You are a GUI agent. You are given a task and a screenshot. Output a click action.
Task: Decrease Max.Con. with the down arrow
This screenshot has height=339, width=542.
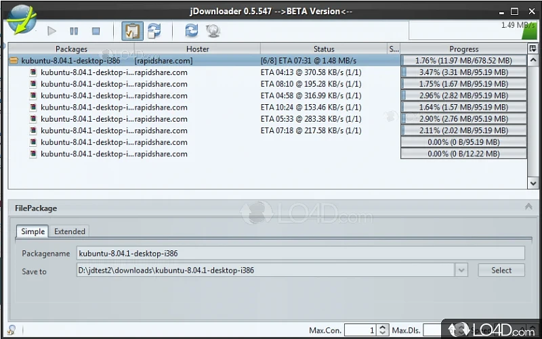coord(382,333)
